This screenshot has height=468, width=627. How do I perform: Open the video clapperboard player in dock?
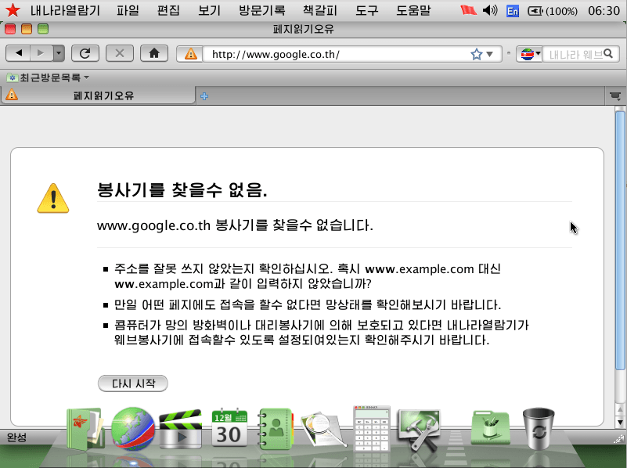point(181,429)
